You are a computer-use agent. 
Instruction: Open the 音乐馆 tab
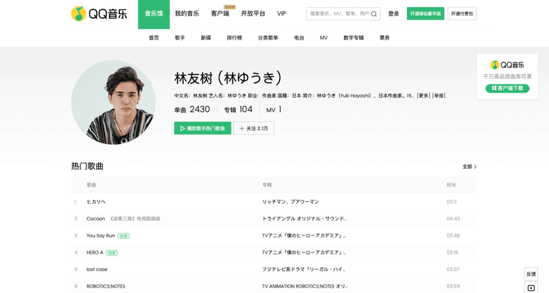click(154, 14)
